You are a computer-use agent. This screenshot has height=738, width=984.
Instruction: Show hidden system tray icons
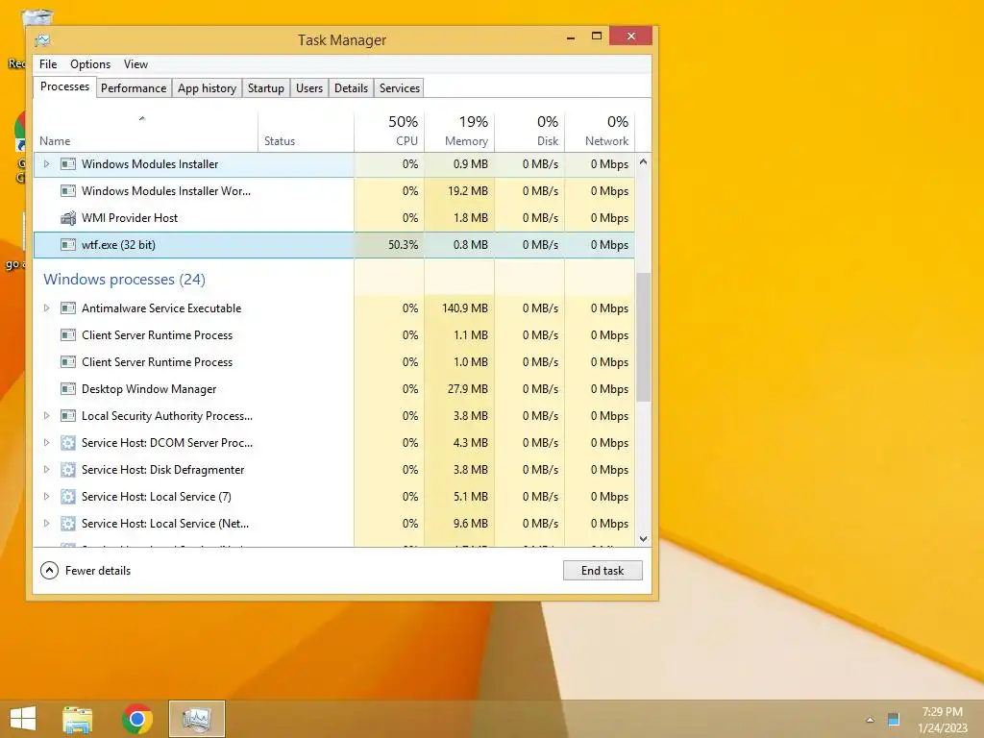(x=870, y=720)
